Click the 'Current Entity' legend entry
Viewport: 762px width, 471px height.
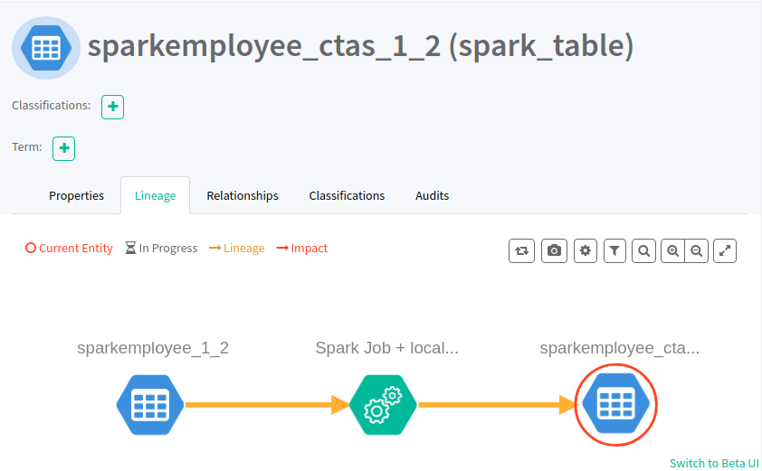(x=69, y=248)
